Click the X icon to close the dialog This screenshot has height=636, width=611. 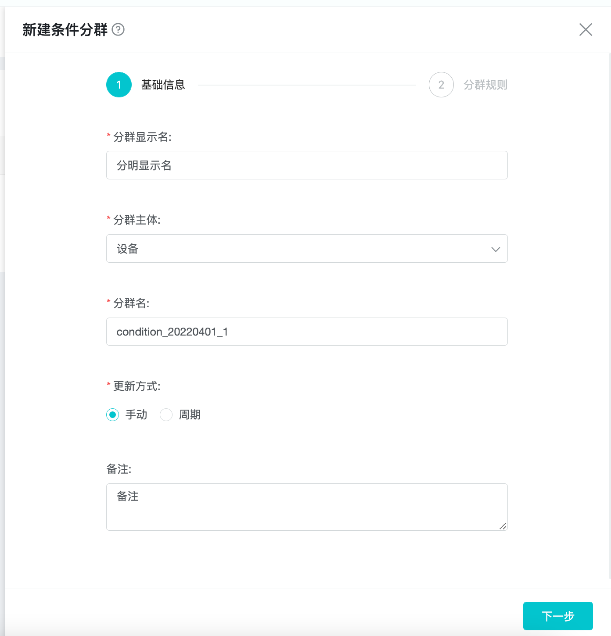586,30
